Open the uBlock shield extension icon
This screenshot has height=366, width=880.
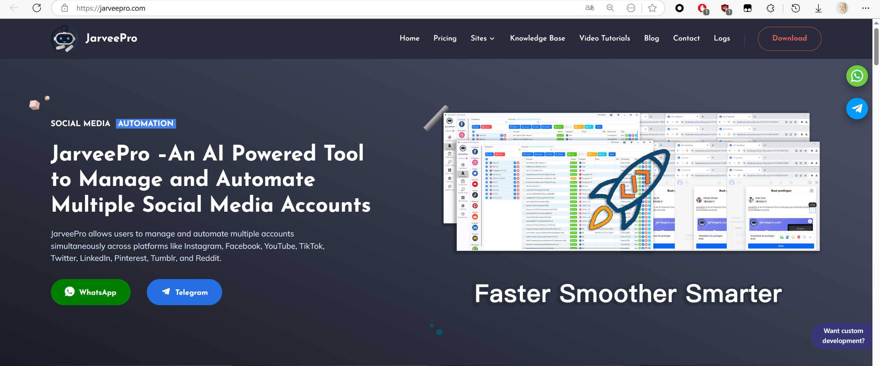(x=726, y=9)
